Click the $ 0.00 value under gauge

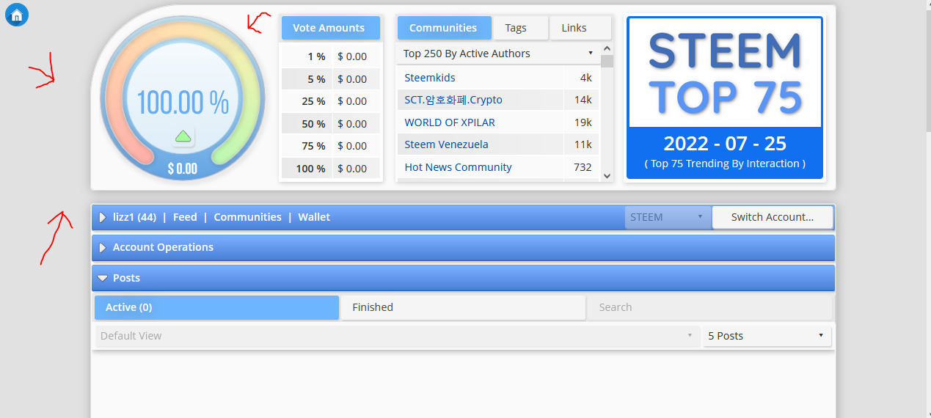tap(183, 169)
